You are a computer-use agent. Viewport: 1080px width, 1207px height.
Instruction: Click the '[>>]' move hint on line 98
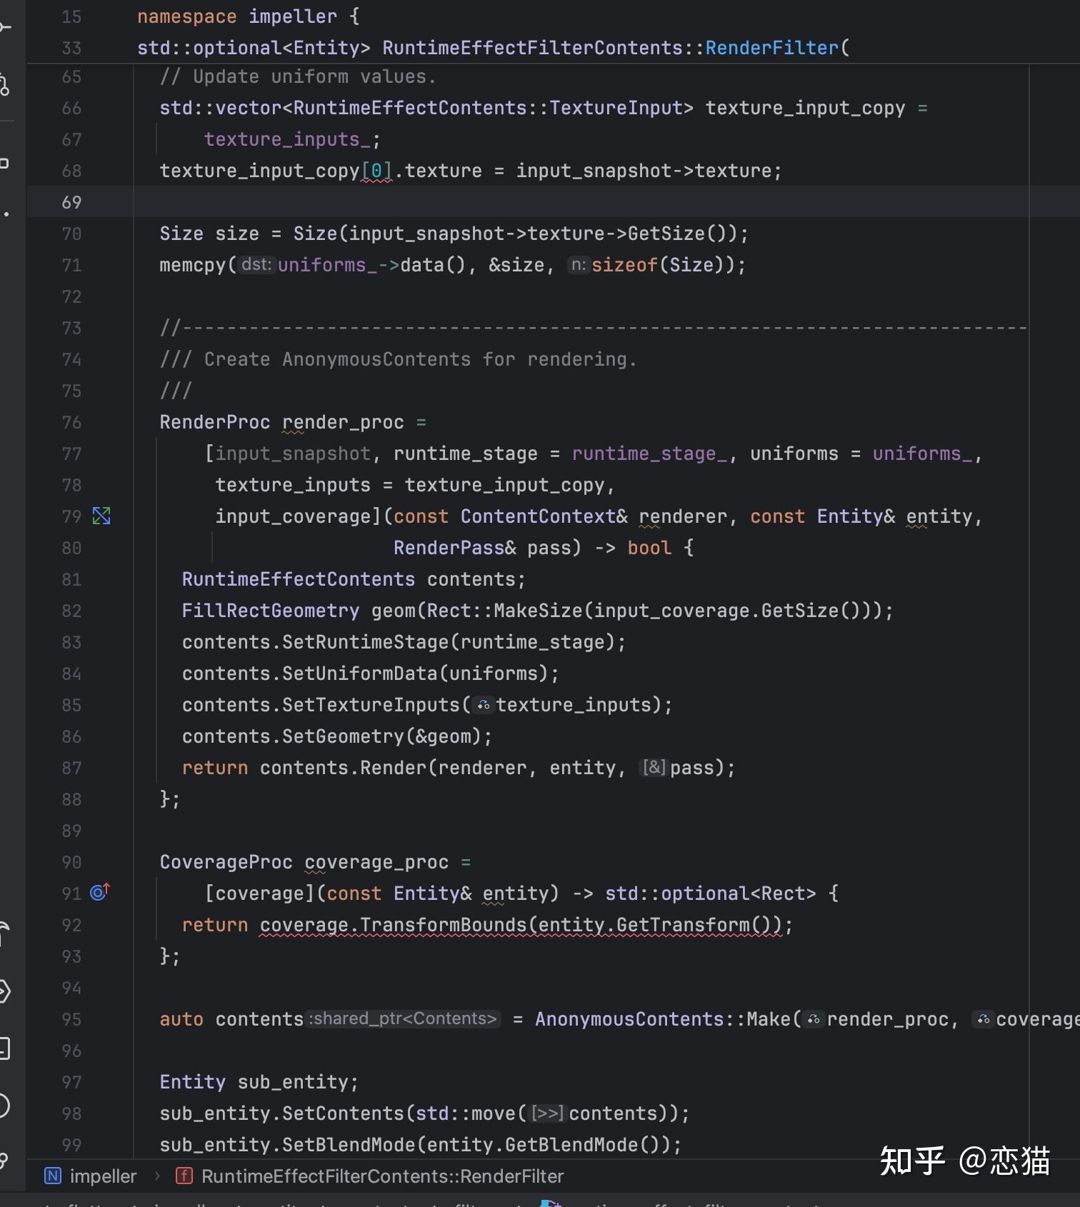tap(548, 1113)
